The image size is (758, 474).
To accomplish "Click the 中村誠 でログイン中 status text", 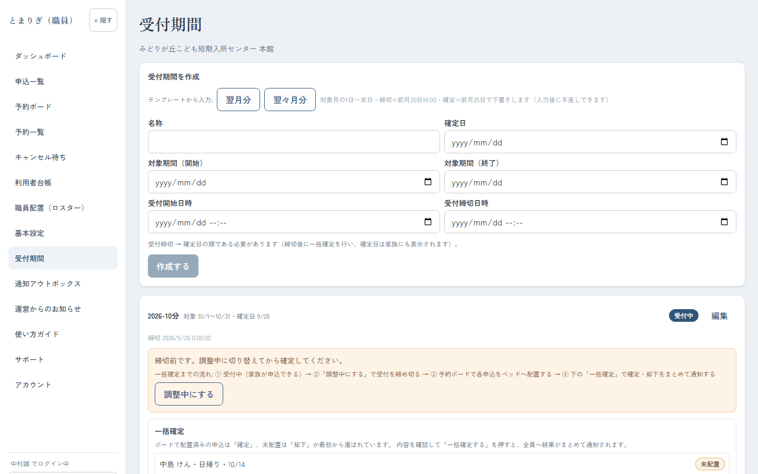I will tap(40, 464).
